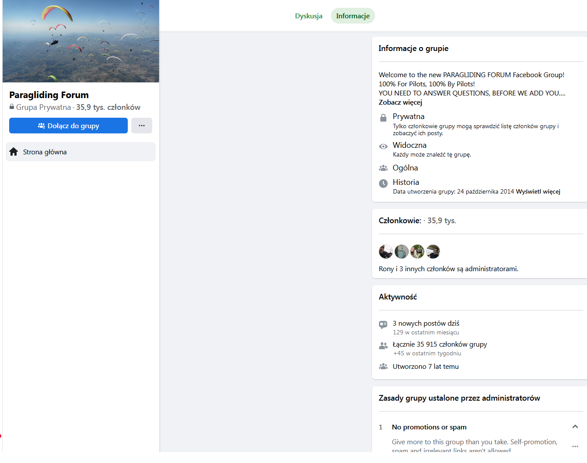Click '129 w ostatnim miesiącu' text

pos(426,333)
